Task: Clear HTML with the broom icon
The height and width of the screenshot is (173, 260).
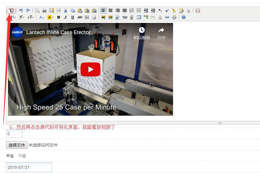Action: pos(174,11)
